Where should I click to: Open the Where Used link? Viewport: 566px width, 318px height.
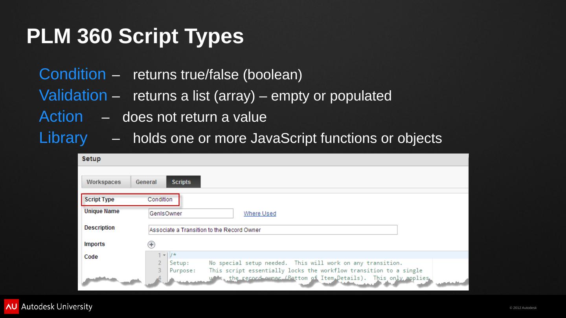[260, 214]
